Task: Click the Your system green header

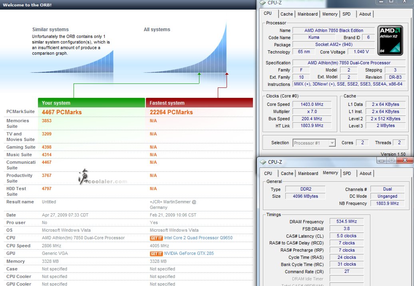Action: (x=92, y=103)
